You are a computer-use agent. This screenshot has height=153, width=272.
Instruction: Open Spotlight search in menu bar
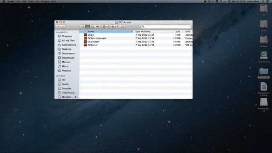coord(263,1)
